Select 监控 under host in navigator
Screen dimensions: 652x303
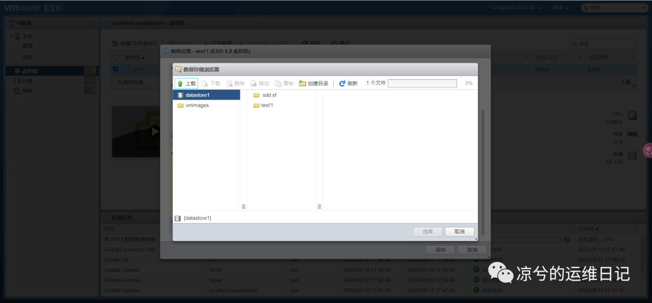click(27, 57)
